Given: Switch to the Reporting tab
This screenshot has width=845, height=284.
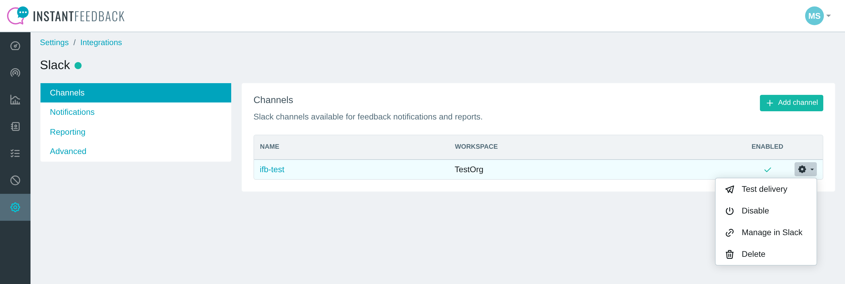Looking at the screenshot, I should click(136, 132).
